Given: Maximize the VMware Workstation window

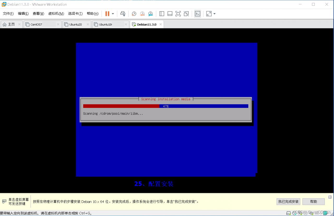Looking at the screenshot, I should (313, 4).
